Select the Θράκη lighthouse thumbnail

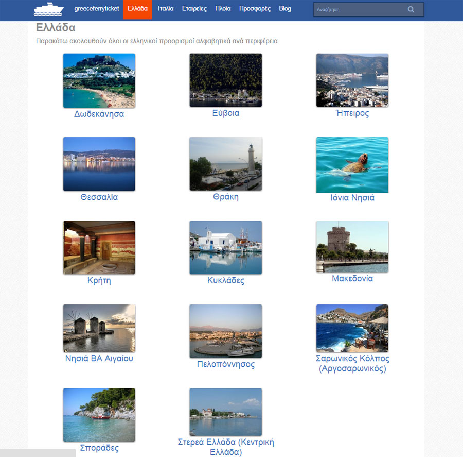click(x=225, y=163)
